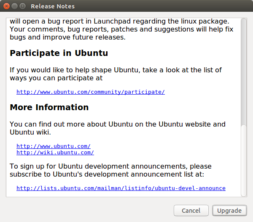Minimize the Release Notes window
This screenshot has width=253, height=222.
point(14,6)
